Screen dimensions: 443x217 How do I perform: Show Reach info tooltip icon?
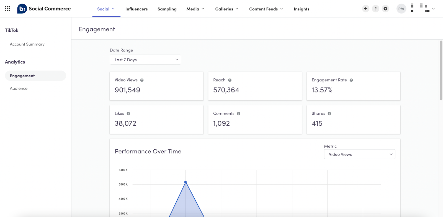[230, 80]
